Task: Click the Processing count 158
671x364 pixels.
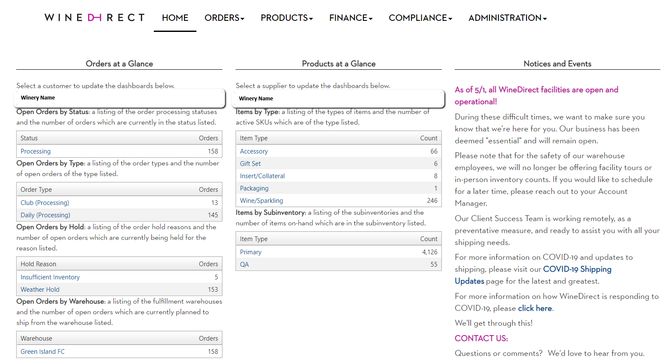Action: pos(213,151)
